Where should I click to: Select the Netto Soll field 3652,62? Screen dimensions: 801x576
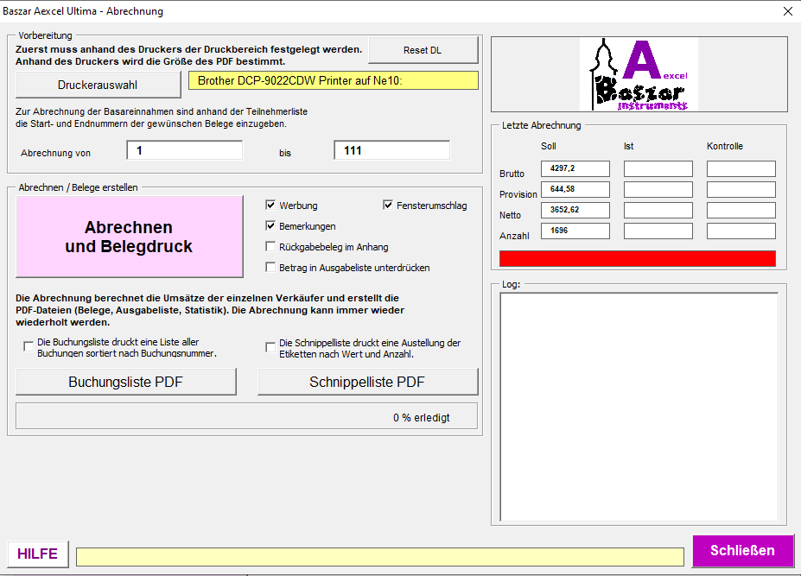pyautogui.click(x=575, y=210)
